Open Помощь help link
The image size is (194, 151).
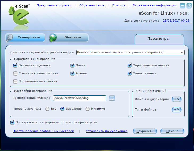point(119,5)
